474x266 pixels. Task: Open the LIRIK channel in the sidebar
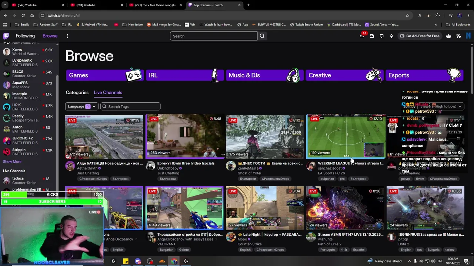[28, 107]
